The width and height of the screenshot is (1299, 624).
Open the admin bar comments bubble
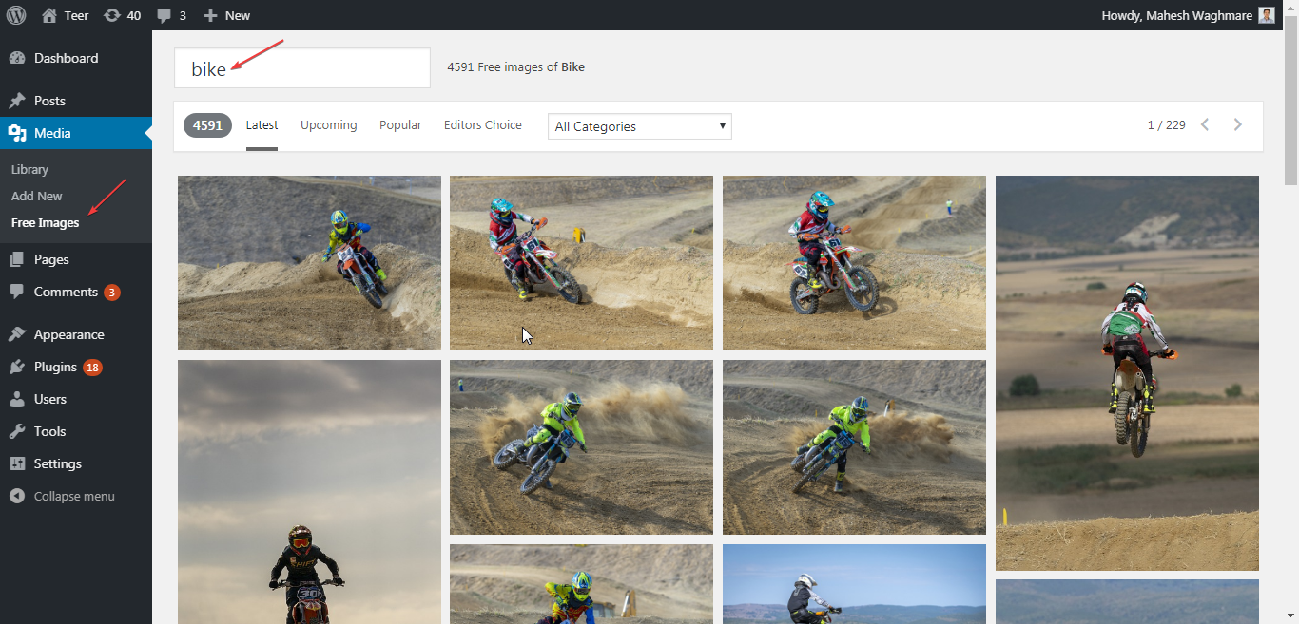click(x=165, y=16)
